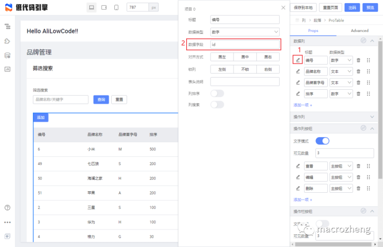Image resolution: width=383 pixels, height=247 pixels.
Task: Delete the 品牌名称 column row
Action: tap(359, 71)
